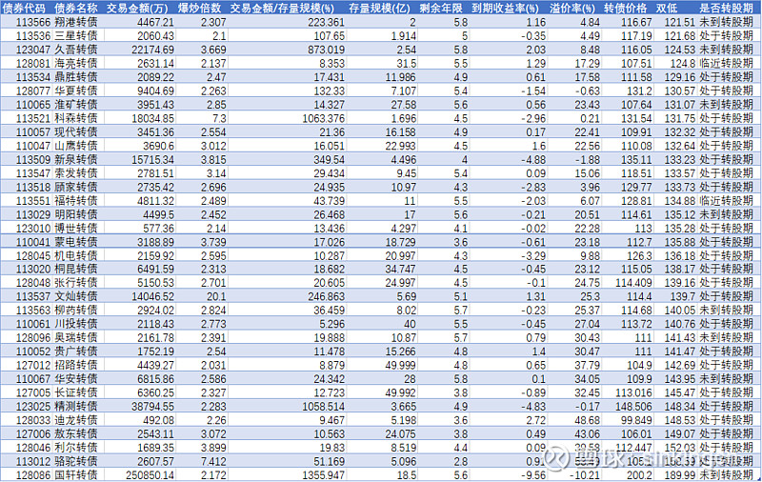This screenshot has width=762, height=482.
Task: Click the 溢价率(%) column header
Action: point(572,8)
